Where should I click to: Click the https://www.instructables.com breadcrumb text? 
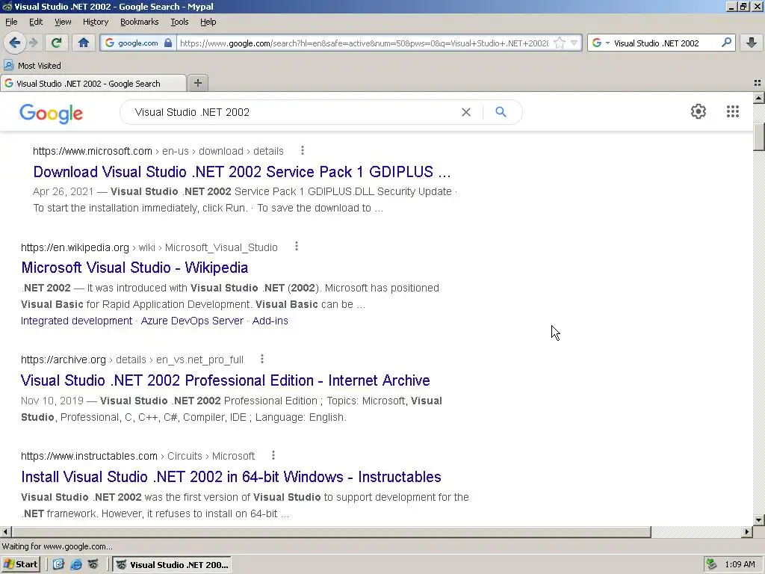coord(90,455)
